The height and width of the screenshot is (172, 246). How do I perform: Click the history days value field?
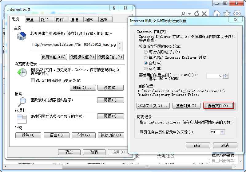tap(215, 132)
